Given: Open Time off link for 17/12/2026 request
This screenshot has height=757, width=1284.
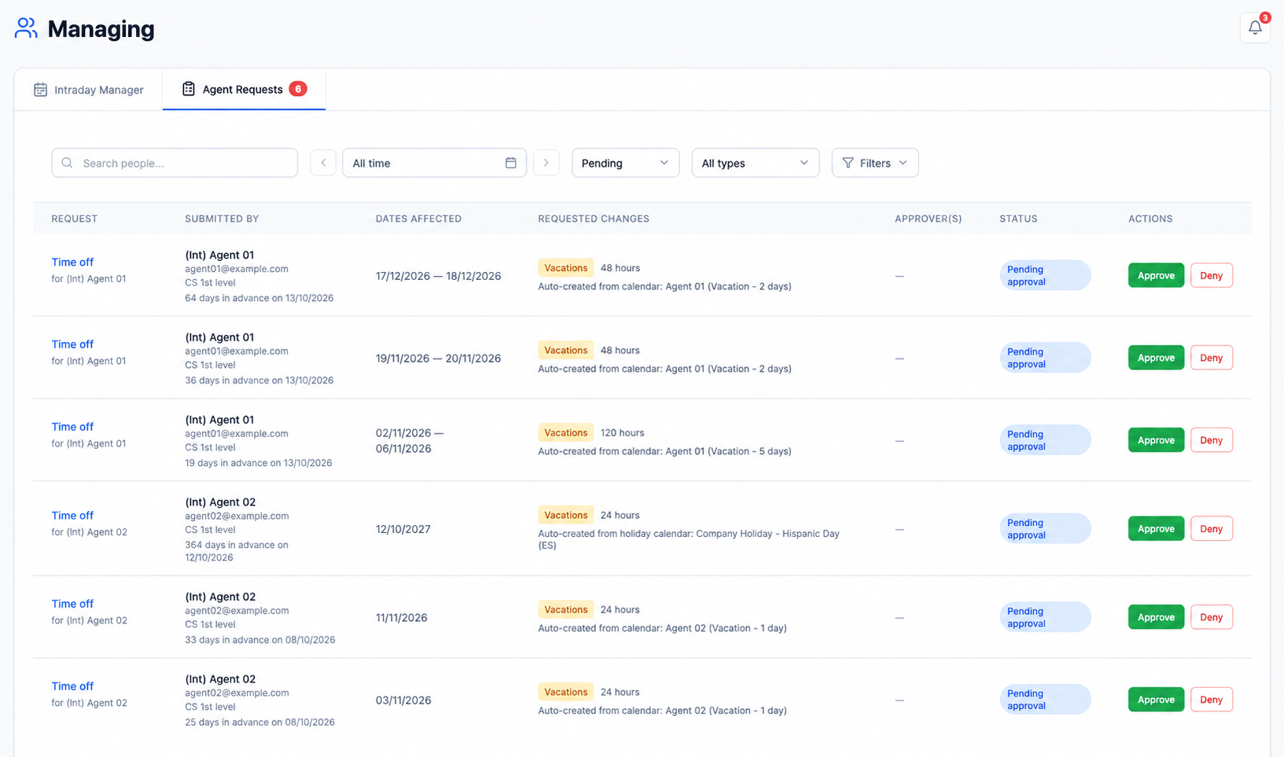Looking at the screenshot, I should coord(72,262).
